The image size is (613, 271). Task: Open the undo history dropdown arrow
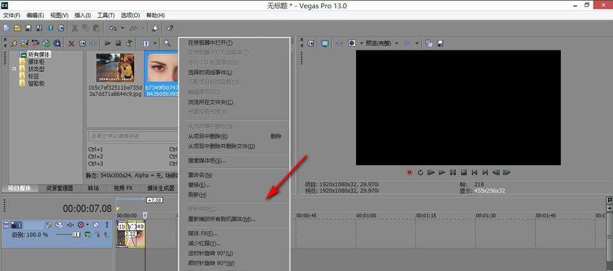point(122,28)
